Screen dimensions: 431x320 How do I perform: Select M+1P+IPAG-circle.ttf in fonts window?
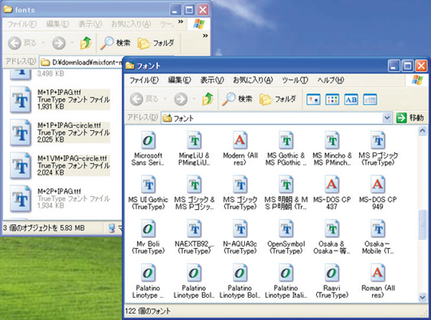[60, 132]
